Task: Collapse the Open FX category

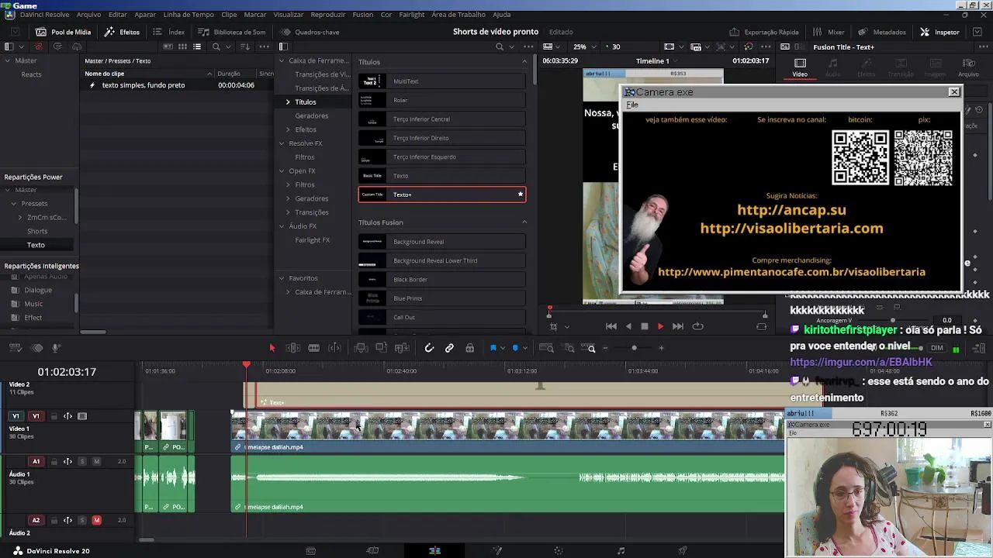Action: 282,171
